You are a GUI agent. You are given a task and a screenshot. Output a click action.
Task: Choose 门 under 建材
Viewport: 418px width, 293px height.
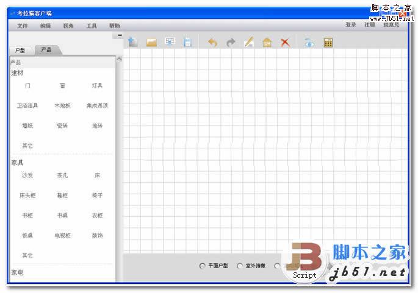pyautogui.click(x=27, y=85)
